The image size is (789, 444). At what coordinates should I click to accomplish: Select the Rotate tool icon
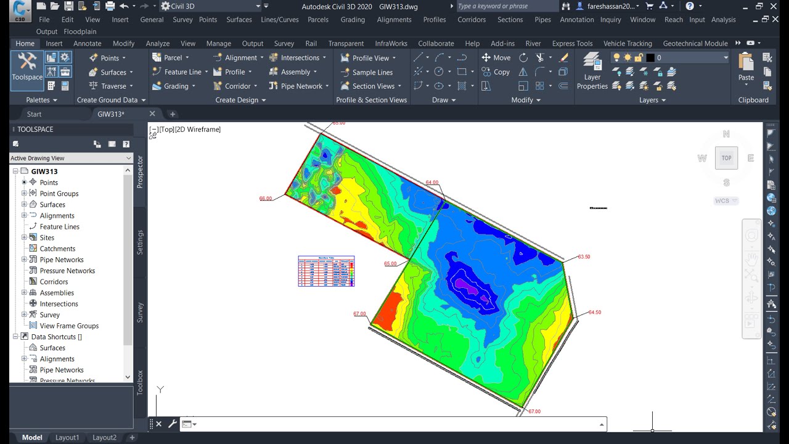coord(523,58)
